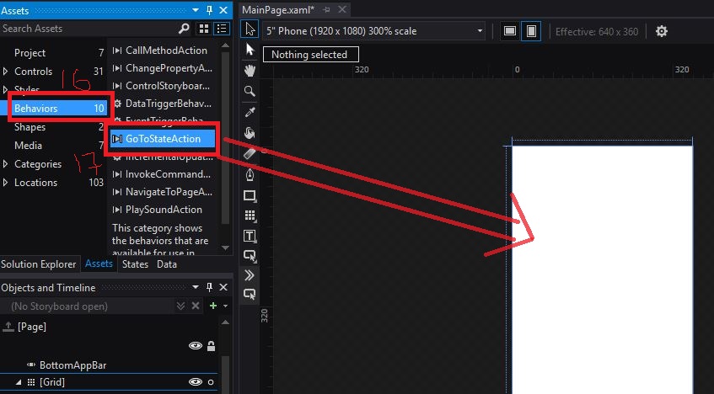
Task: Switch Assets to grid view mode
Action: coord(204,29)
